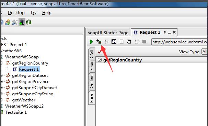Select Request 1 in navigator tree
Viewport: 208px width, 126px height.
point(29,69)
